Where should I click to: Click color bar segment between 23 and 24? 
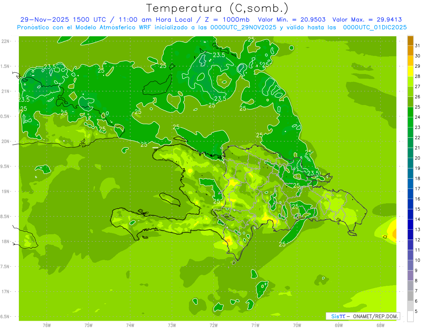coord(410,122)
